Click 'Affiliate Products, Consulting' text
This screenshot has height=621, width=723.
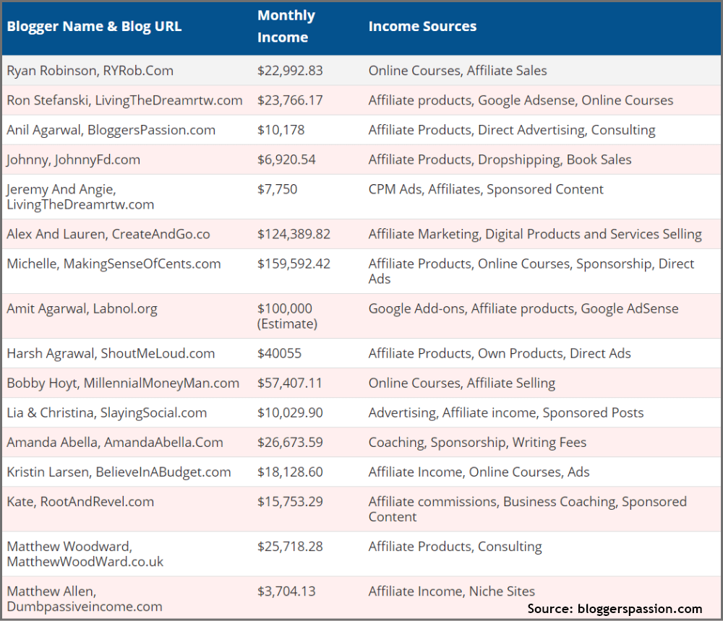click(455, 547)
